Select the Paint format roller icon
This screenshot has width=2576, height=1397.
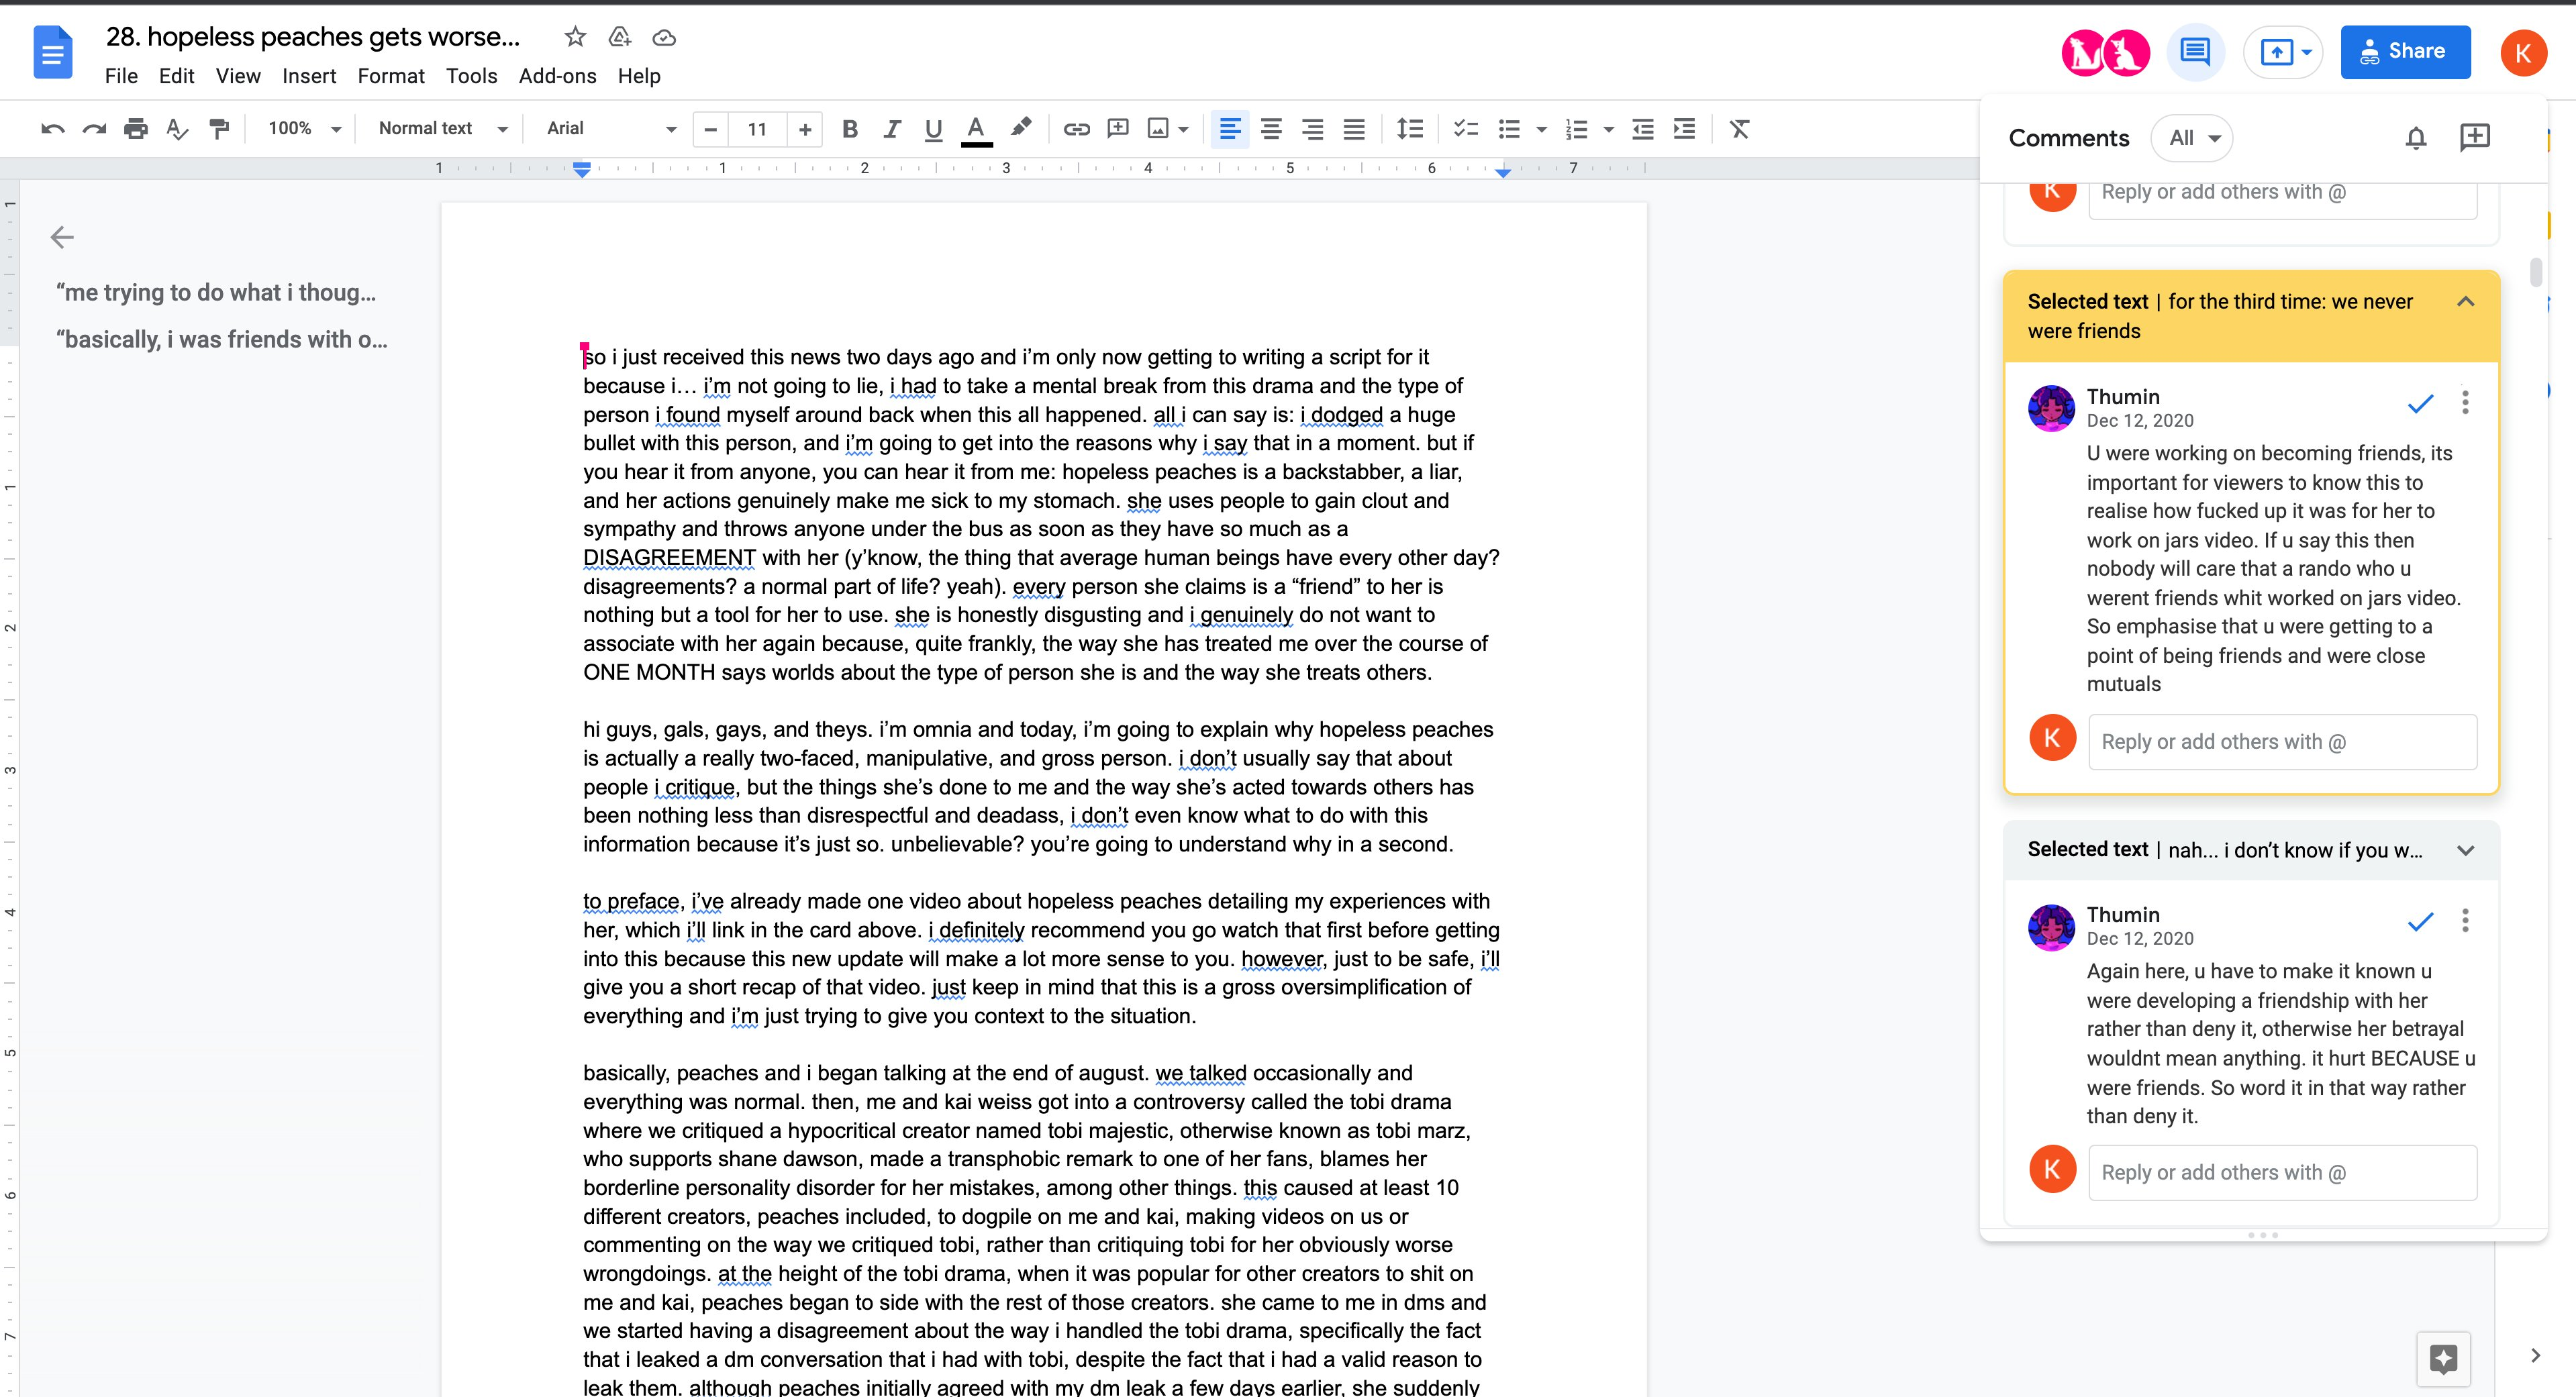click(x=219, y=129)
